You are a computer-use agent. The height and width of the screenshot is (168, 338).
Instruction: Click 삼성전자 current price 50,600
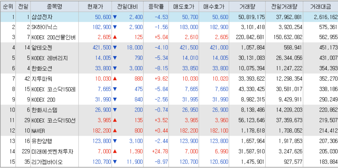click(103, 17)
